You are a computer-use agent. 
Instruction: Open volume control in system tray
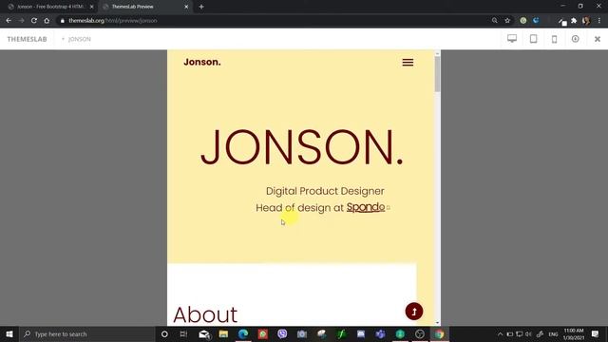pyautogui.click(x=528, y=333)
